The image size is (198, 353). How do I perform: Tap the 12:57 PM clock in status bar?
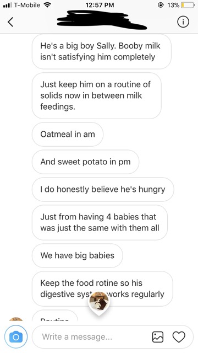(x=100, y=5)
